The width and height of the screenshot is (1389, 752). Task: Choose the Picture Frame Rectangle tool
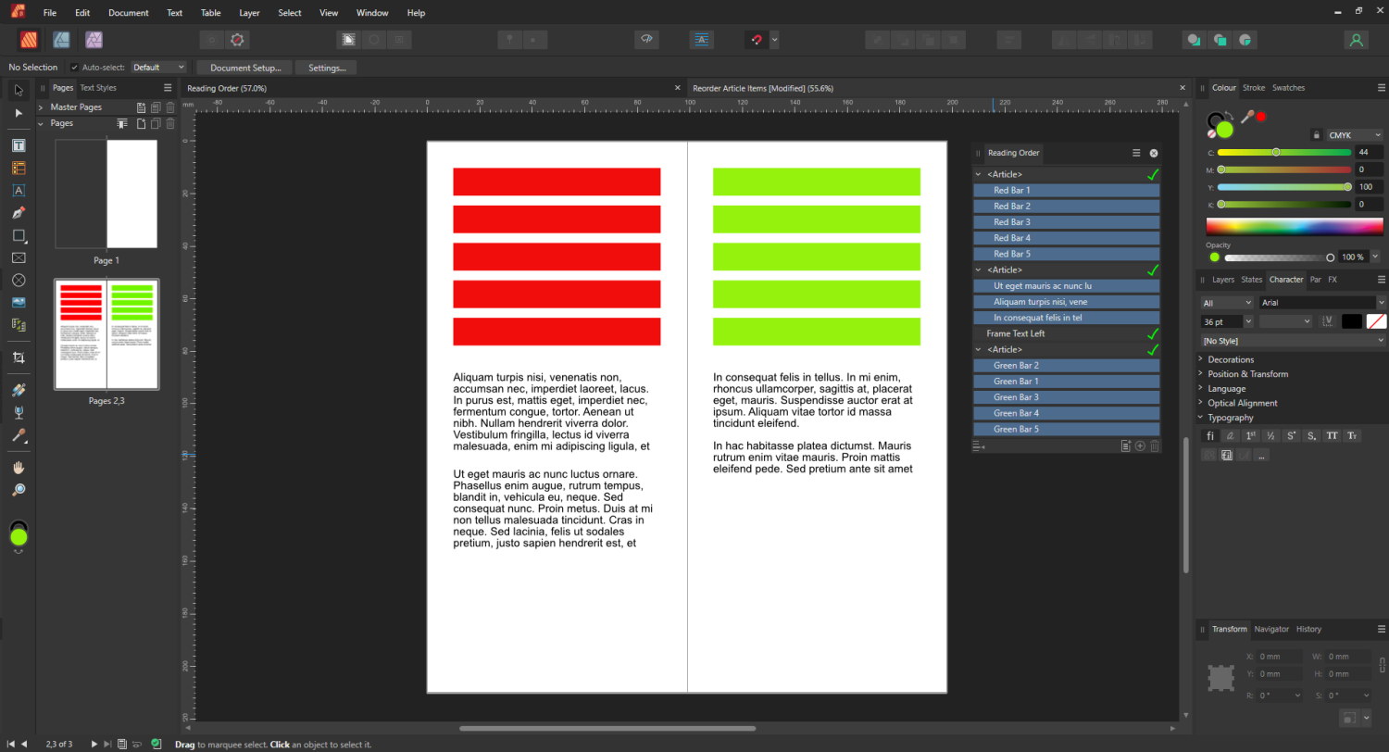coord(19,257)
